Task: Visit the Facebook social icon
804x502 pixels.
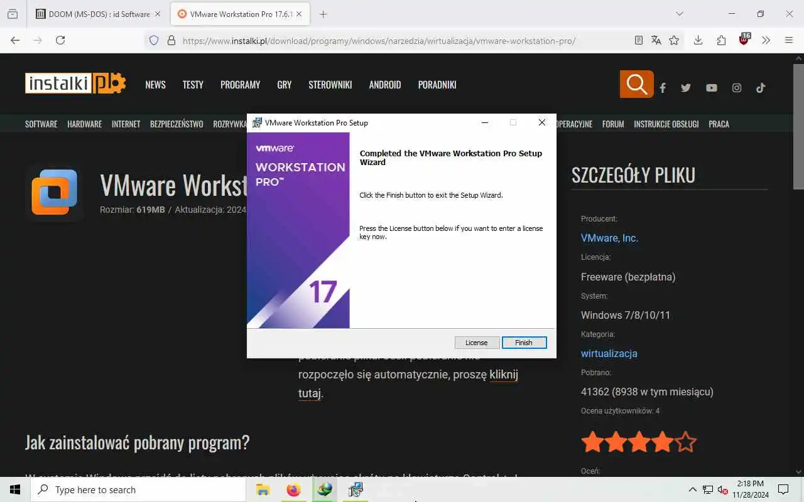Action: coord(663,88)
